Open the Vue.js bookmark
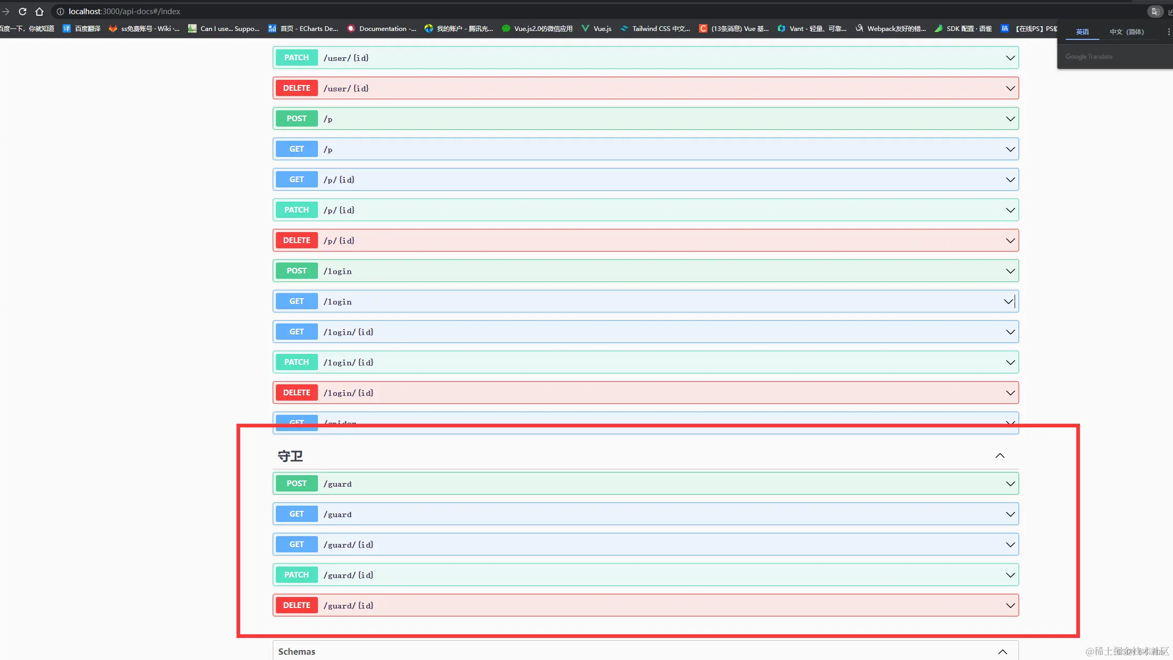 coord(597,28)
